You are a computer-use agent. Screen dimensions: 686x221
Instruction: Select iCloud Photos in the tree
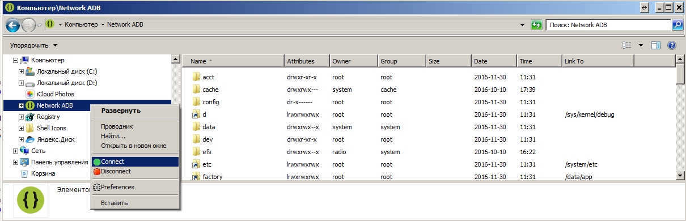[56, 94]
